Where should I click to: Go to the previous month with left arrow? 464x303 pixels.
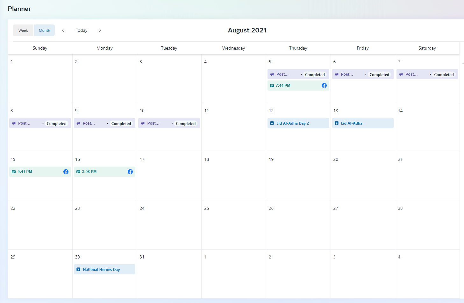[63, 30]
